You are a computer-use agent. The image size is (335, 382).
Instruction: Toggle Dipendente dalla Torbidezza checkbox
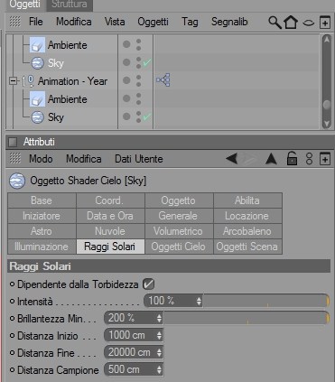[x=148, y=284]
